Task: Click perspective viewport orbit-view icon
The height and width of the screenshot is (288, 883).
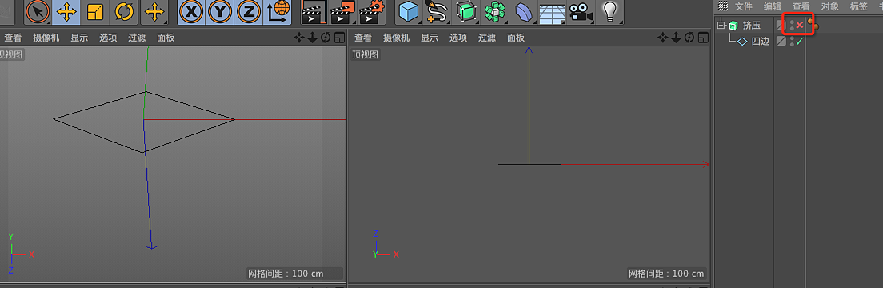Action: 326,38
